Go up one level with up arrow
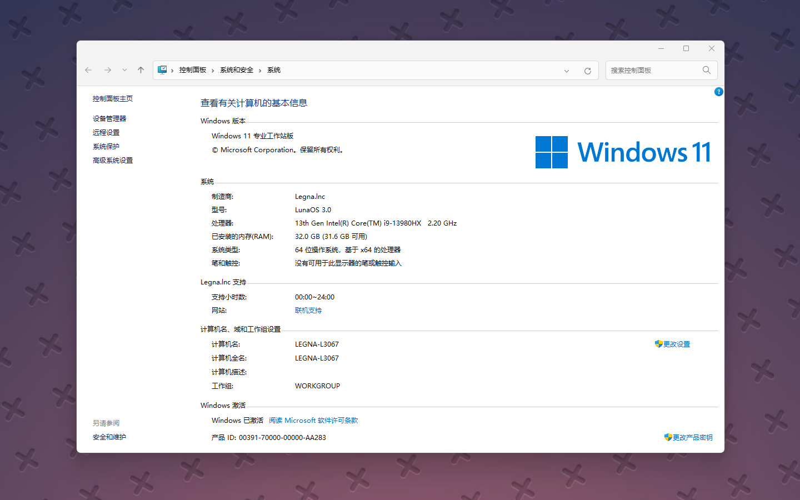 [141, 70]
